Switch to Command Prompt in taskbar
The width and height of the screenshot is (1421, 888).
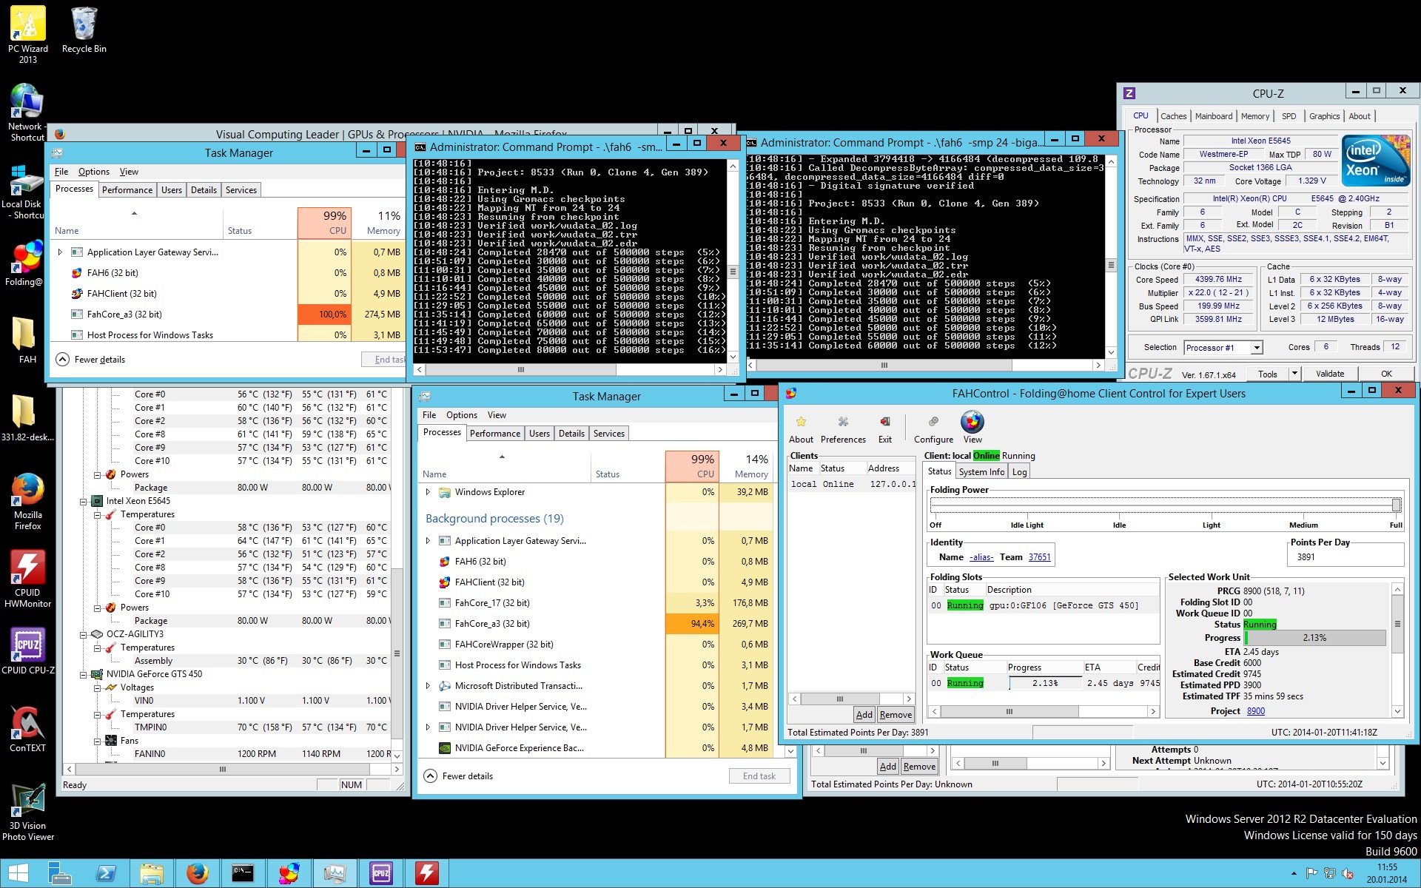pyautogui.click(x=243, y=873)
